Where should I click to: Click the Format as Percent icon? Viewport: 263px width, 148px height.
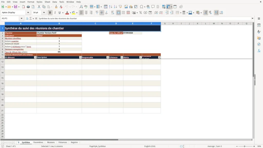pyautogui.click(x=140, y=13)
